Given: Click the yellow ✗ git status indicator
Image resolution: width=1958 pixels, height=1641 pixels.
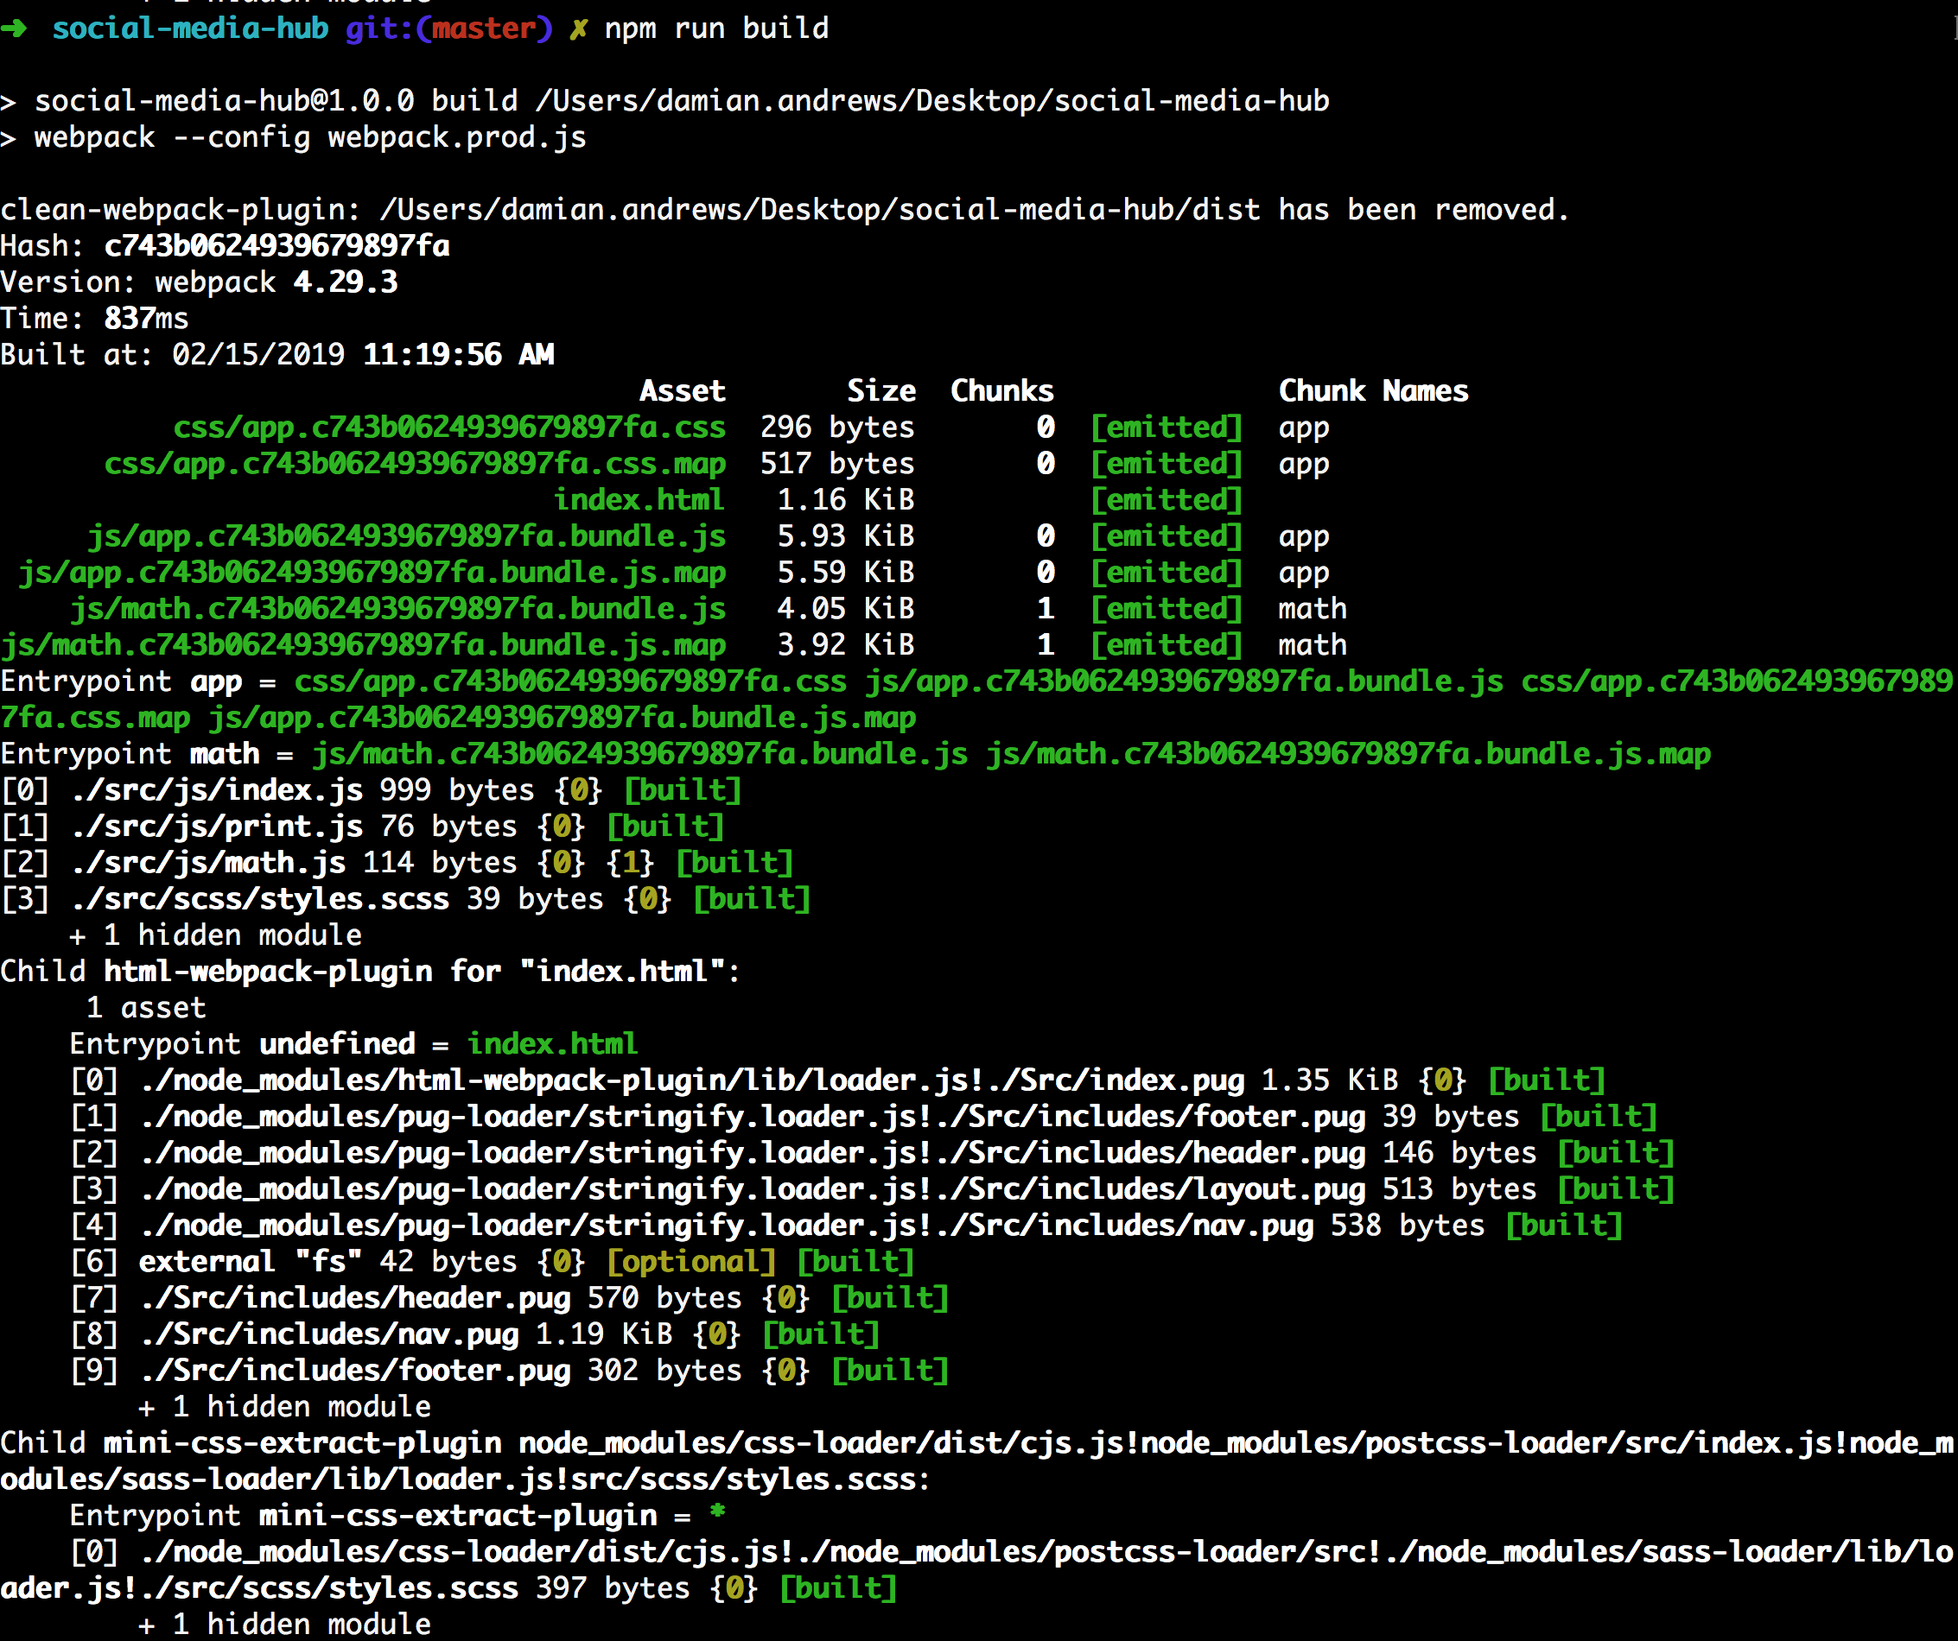Looking at the screenshot, I should [x=578, y=28].
